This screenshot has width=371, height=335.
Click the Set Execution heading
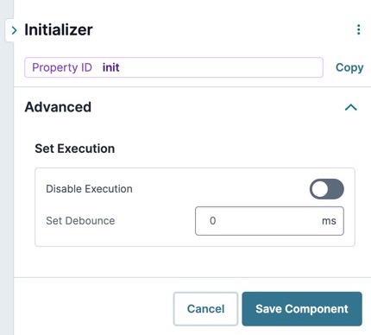(75, 149)
